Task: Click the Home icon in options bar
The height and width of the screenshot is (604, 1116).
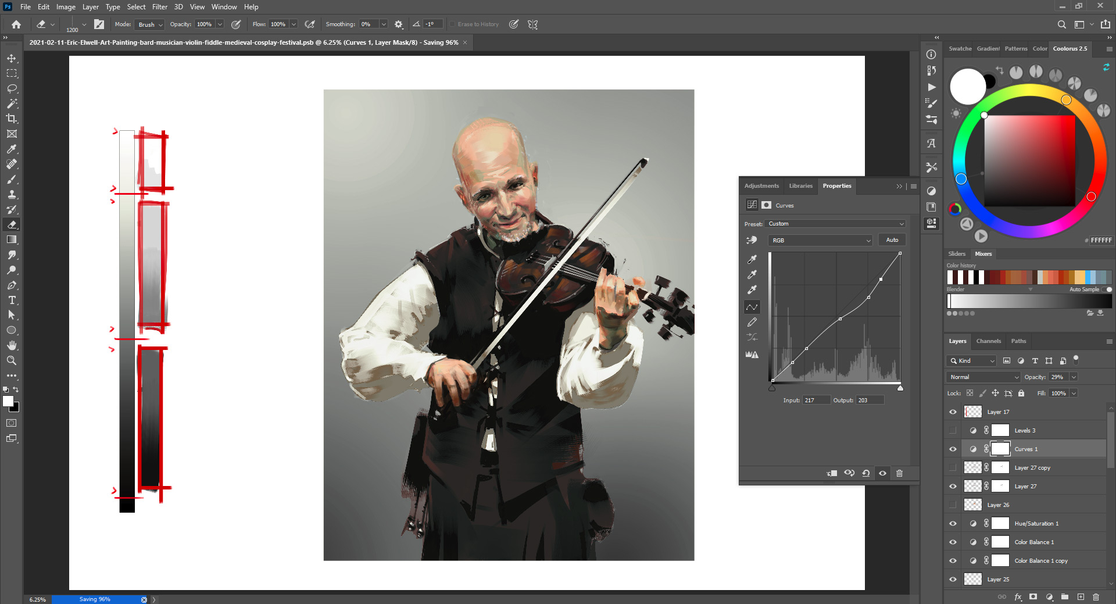Action: pyautogui.click(x=16, y=24)
